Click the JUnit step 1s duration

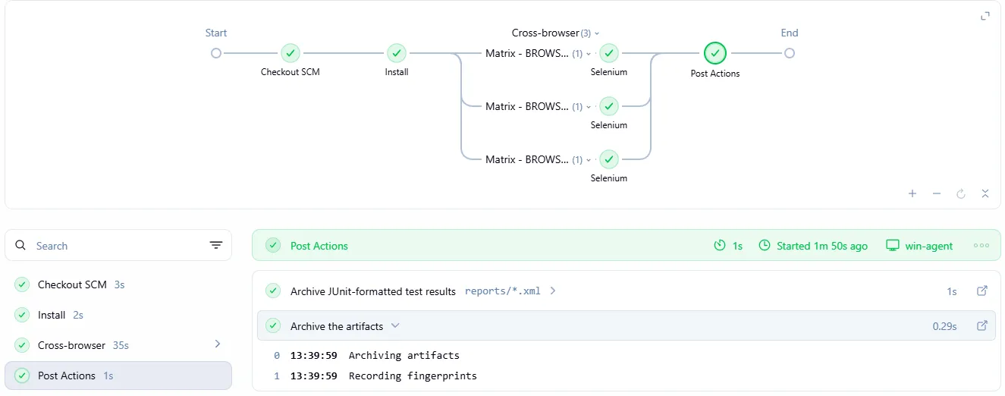click(x=952, y=291)
